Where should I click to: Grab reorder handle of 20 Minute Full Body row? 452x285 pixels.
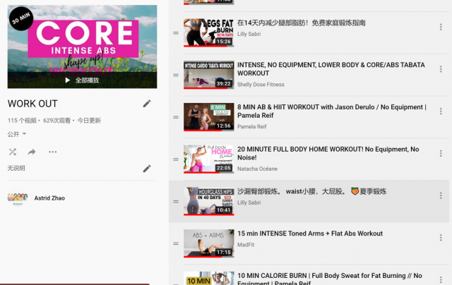coord(176,159)
